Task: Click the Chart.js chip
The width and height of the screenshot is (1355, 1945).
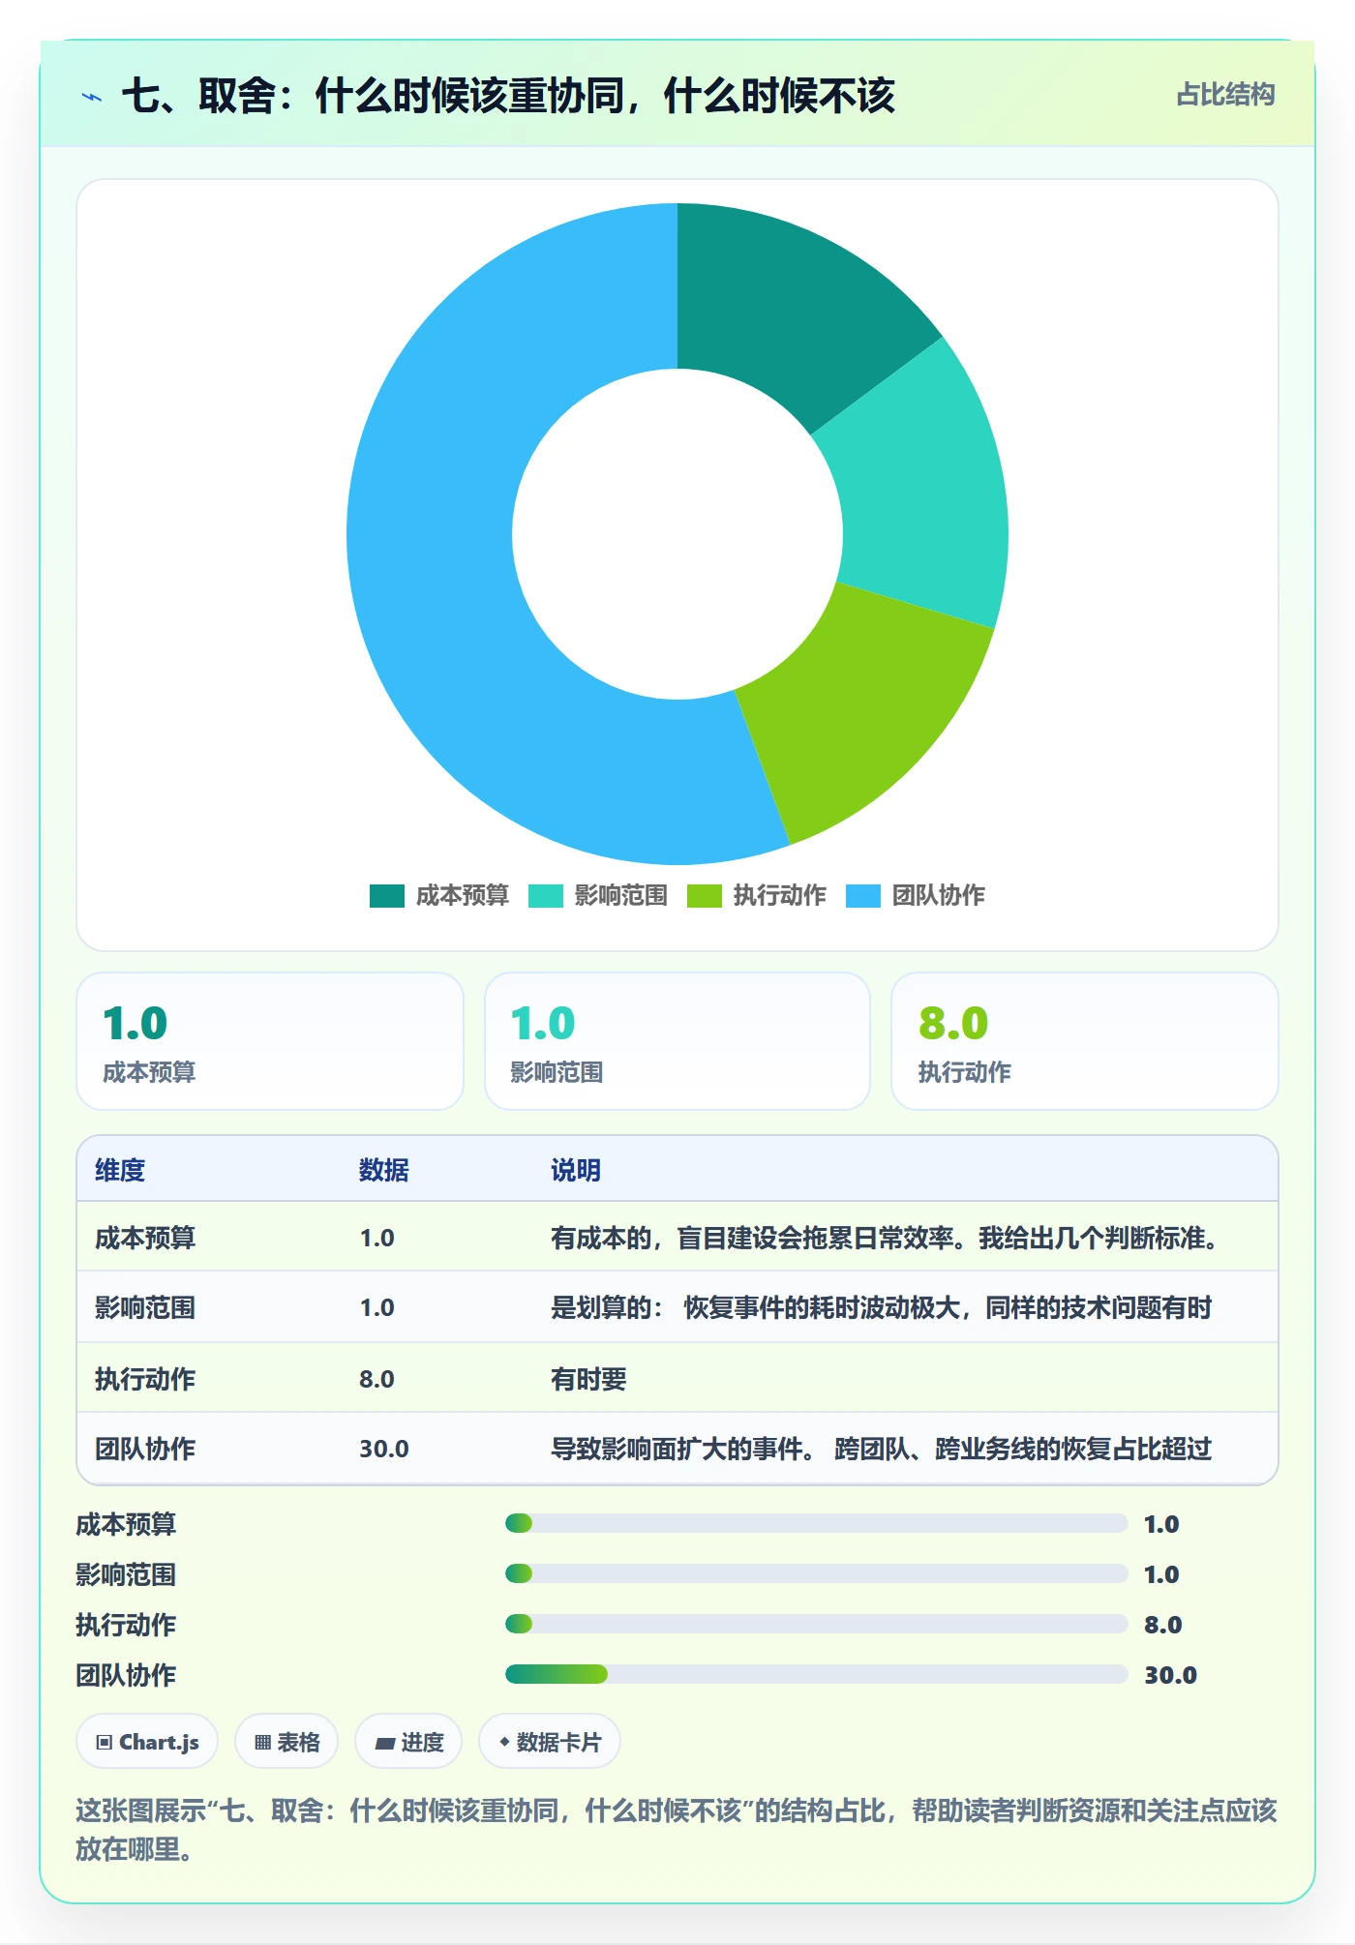Action: click(147, 1742)
